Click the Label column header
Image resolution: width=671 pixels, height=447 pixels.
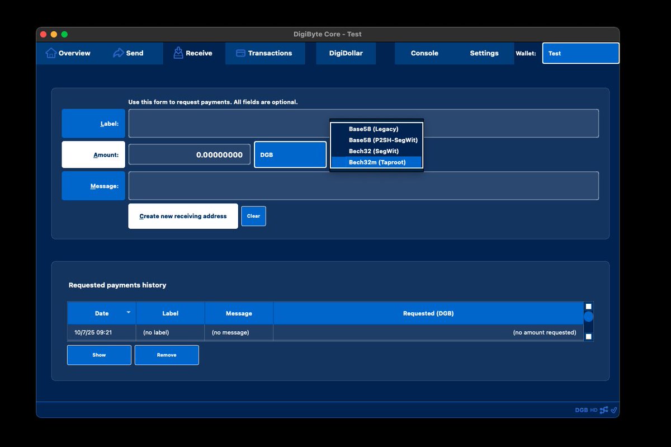(x=171, y=313)
